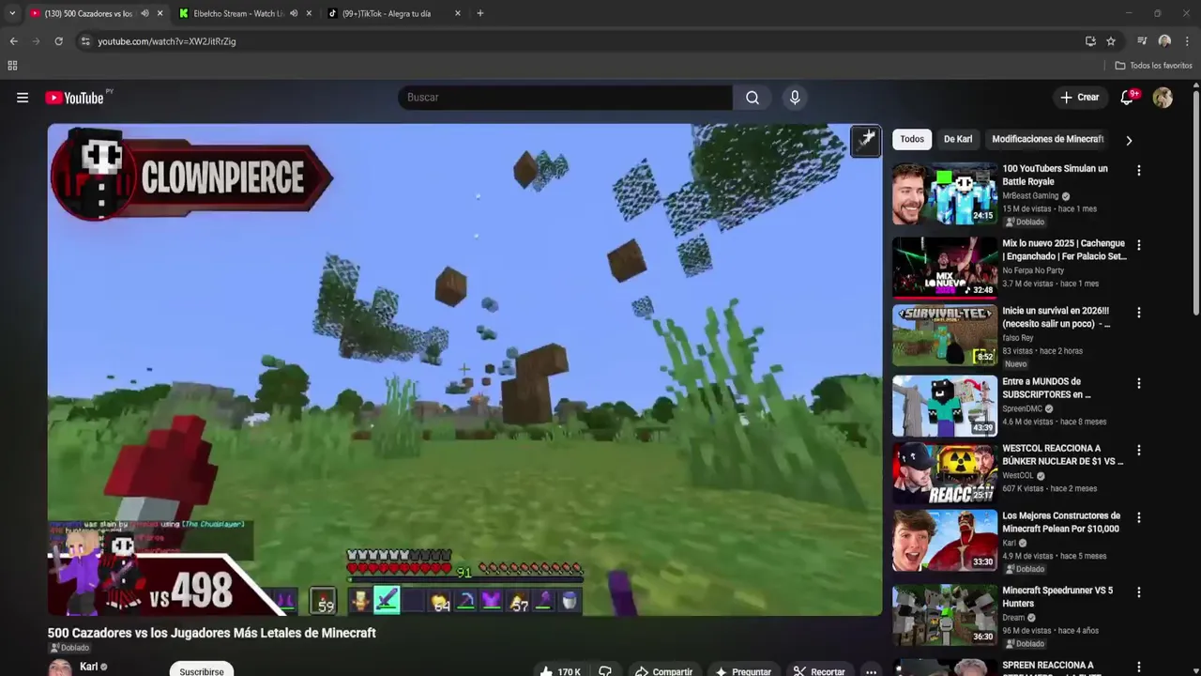The width and height of the screenshot is (1201, 676).
Task: Open options for Entre a MUNDOS de SUBSCRIPTORES video
Action: pyautogui.click(x=1139, y=384)
